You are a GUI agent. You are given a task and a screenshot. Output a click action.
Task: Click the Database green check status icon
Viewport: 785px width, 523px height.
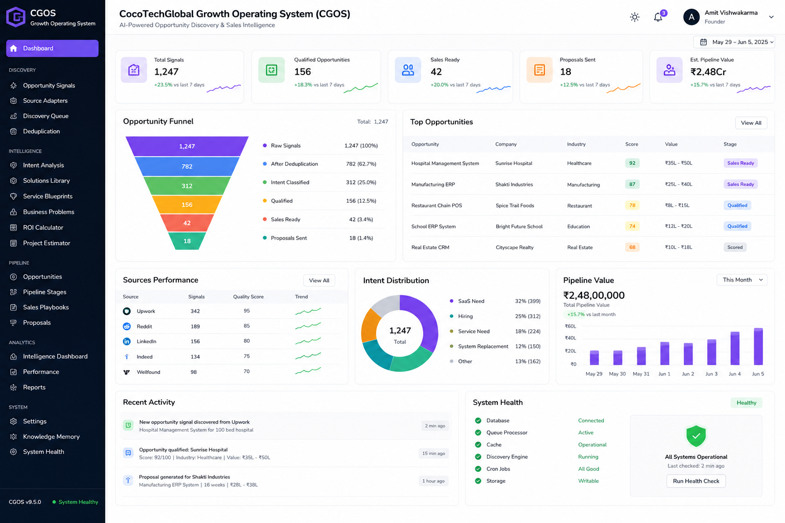coord(478,420)
